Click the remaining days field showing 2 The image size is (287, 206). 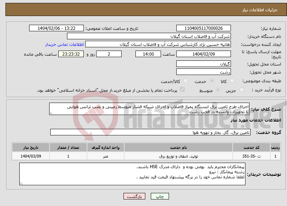coord(109,54)
